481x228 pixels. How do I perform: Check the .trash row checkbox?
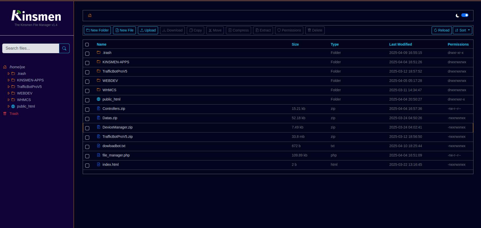(x=87, y=54)
